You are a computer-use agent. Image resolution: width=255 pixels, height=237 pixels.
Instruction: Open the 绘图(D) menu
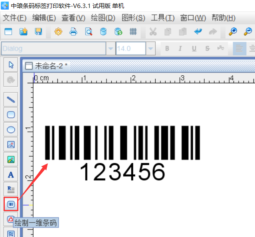point(103,18)
